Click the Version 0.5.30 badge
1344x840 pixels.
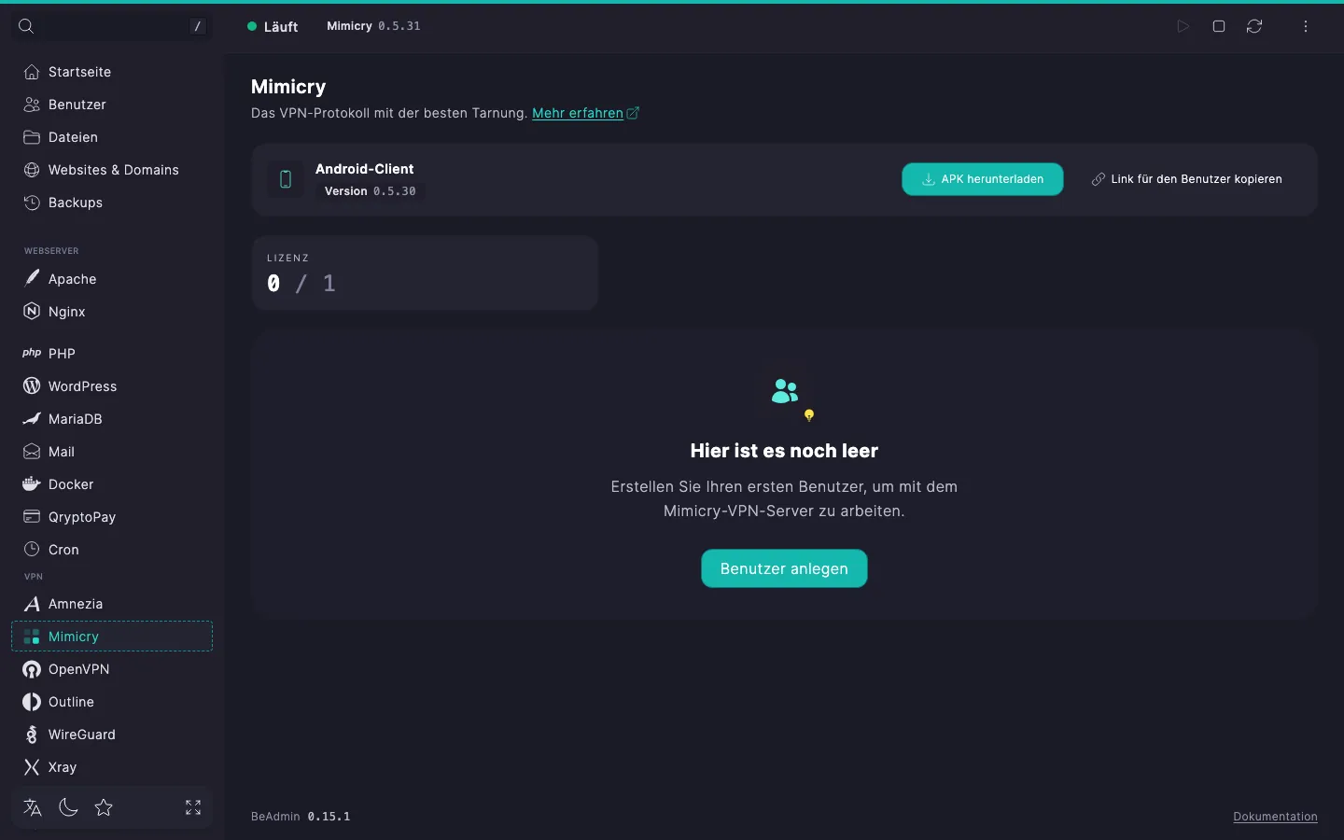pos(370,191)
